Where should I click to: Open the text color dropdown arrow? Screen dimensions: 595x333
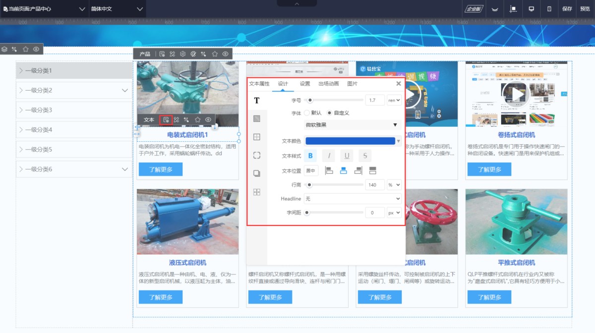coord(399,141)
